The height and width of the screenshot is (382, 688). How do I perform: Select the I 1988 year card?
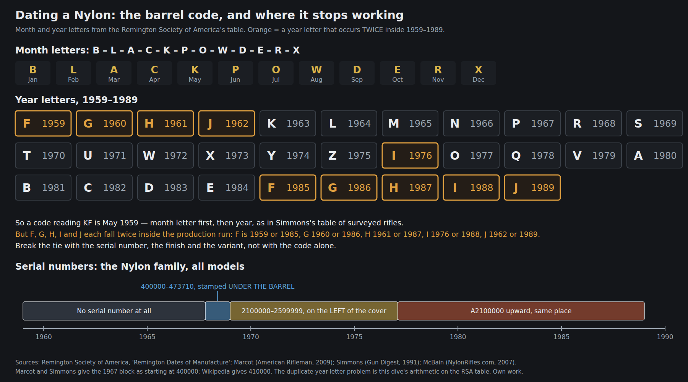[x=471, y=188]
